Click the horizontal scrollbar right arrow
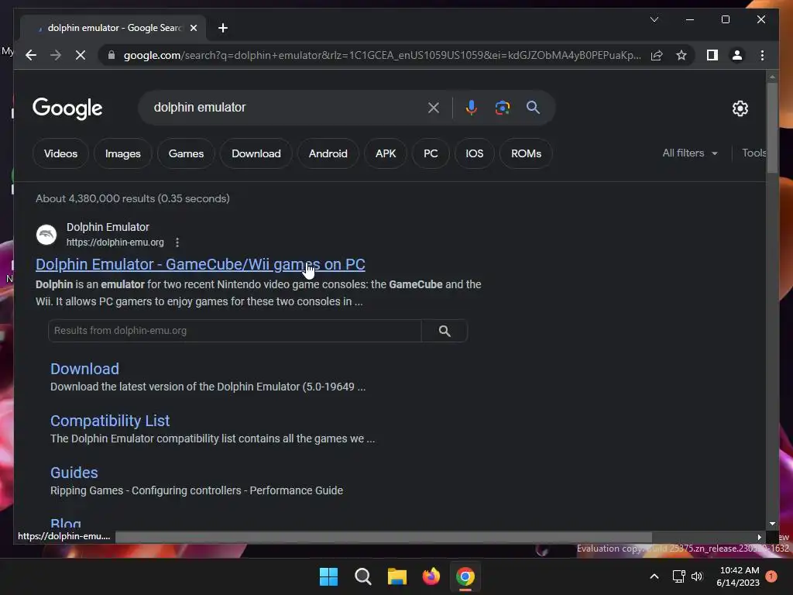The height and width of the screenshot is (595, 793). [x=759, y=537]
